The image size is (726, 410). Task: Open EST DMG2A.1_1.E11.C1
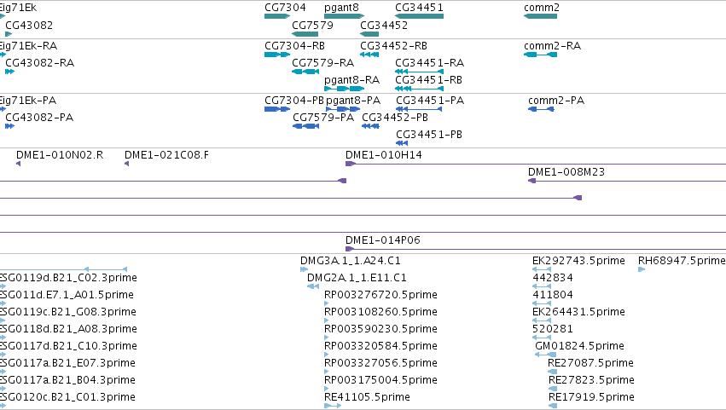tap(357, 278)
